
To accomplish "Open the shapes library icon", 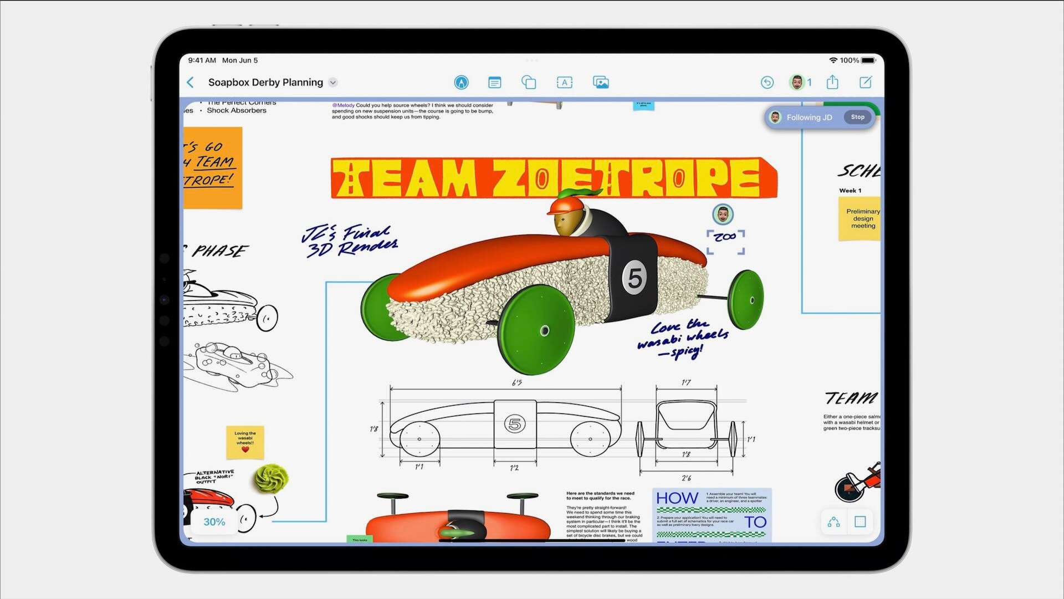I will point(529,83).
